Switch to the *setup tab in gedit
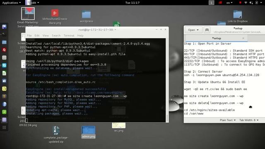265x149 pixels. tap(217, 38)
